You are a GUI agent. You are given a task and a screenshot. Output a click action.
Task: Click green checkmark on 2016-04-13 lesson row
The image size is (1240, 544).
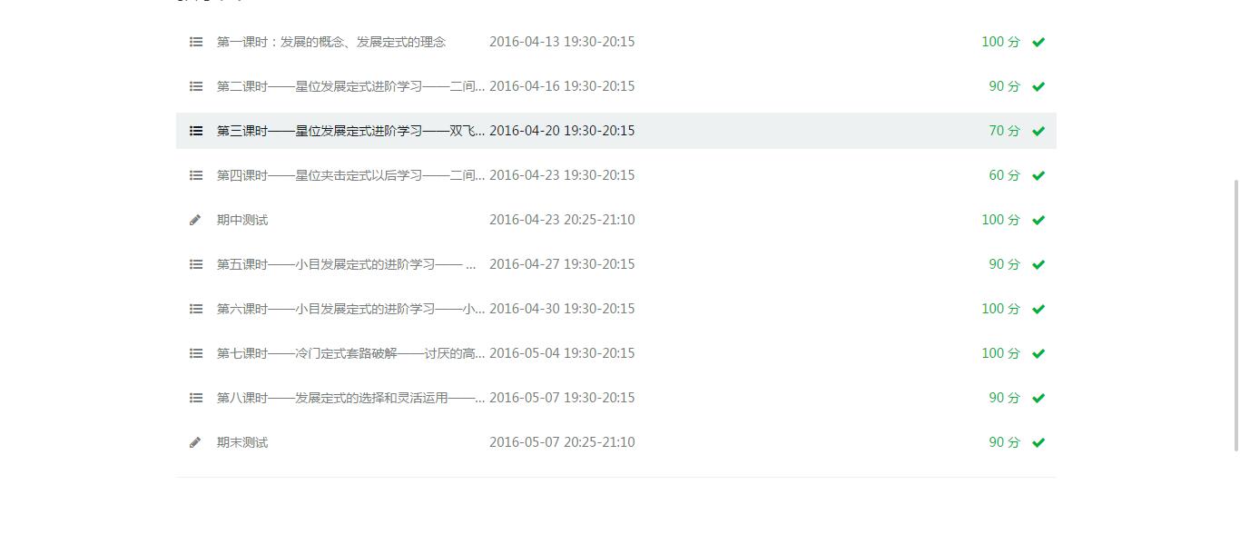click(x=1038, y=42)
